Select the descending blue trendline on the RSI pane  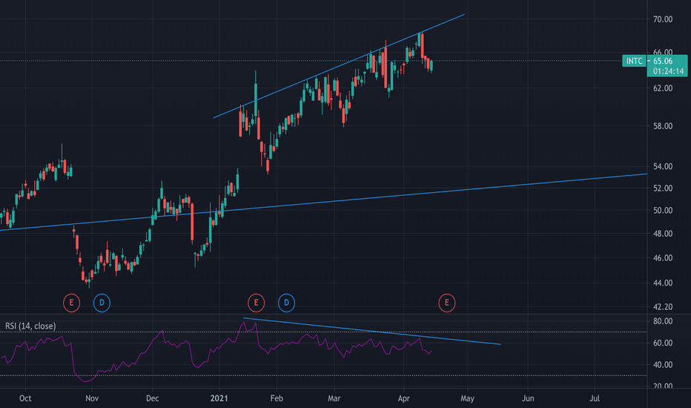click(372, 332)
